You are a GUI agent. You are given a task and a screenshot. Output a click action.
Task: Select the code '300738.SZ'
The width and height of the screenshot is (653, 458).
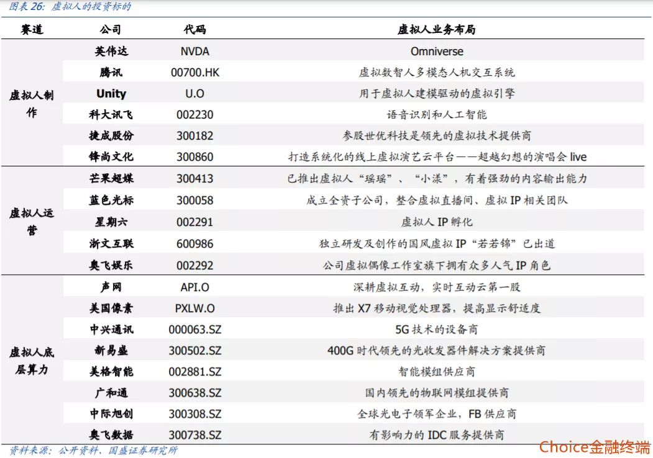pos(195,436)
